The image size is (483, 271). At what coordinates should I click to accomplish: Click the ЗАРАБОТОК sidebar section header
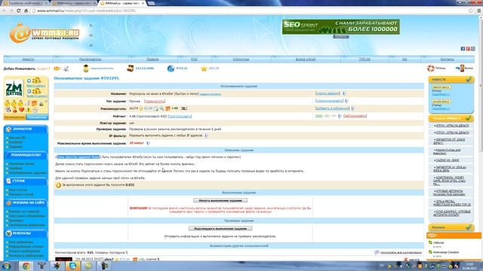(26, 129)
